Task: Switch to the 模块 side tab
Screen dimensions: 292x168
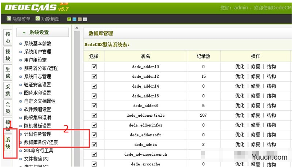Action: point(8,55)
